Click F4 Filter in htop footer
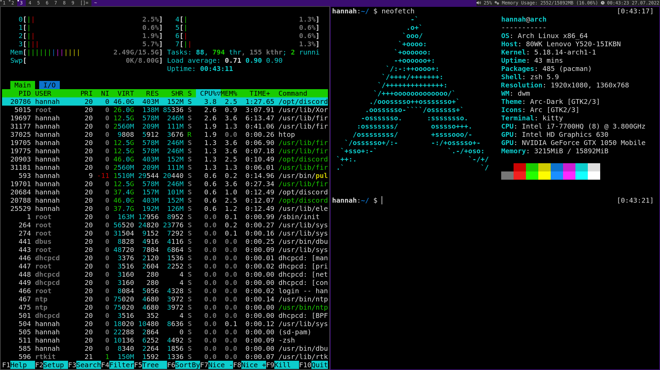This screenshot has width=660, height=370. click(x=118, y=365)
